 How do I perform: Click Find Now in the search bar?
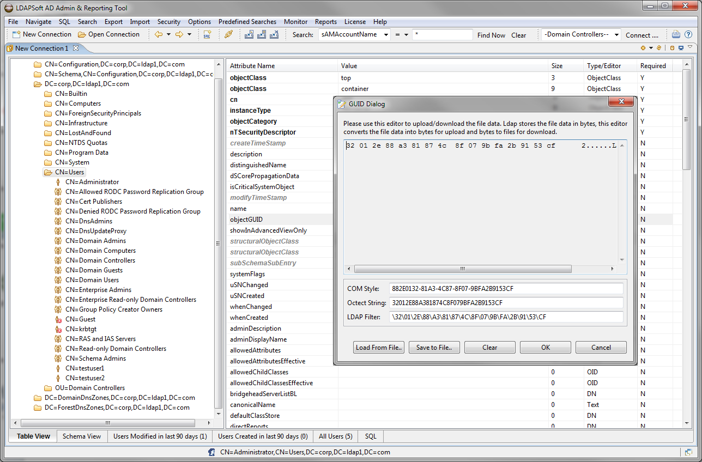[491, 35]
